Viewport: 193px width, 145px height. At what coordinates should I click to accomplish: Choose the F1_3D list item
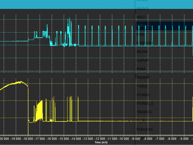click(141, 121)
